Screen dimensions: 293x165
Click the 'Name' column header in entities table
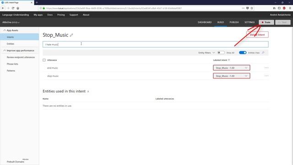(x=45, y=99)
